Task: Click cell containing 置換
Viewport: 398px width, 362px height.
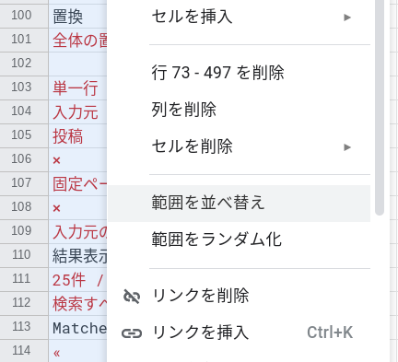Action: point(77,16)
